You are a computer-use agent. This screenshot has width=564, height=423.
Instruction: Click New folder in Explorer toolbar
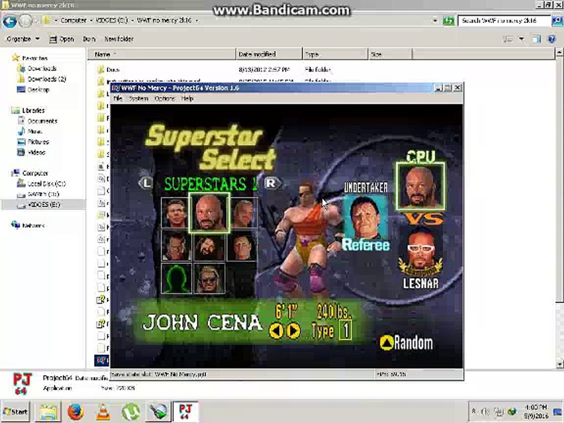(119, 39)
